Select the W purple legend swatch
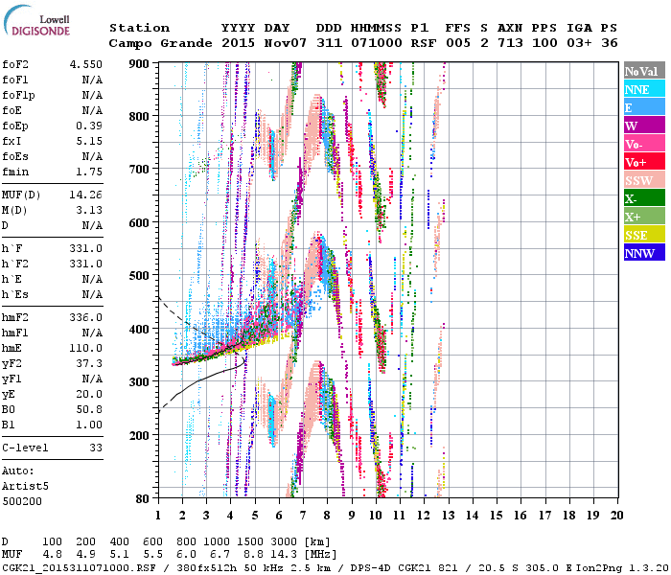Image resolution: width=671 pixels, height=575 pixels. coord(644,125)
